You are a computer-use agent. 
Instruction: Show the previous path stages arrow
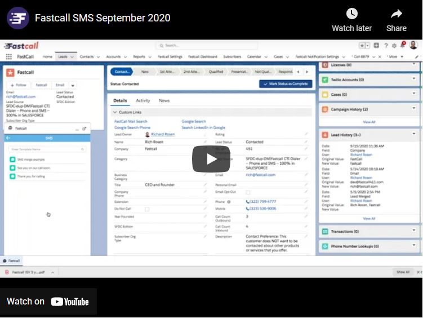298,72
